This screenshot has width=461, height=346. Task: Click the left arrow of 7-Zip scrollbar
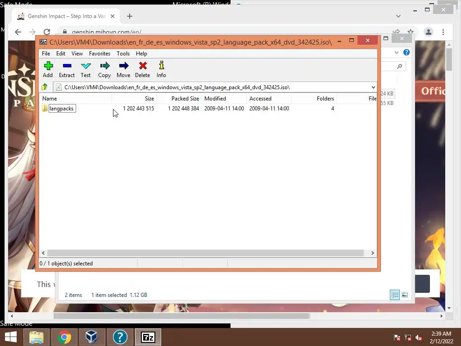tap(44, 253)
